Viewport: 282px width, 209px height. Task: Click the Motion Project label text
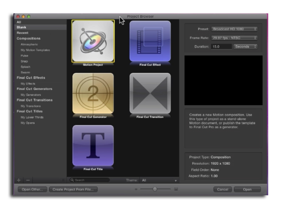coord(93,65)
